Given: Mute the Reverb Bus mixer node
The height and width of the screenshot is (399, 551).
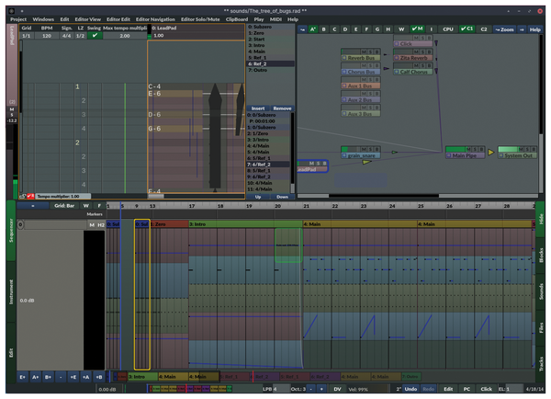Looking at the screenshot, I should coord(364,51).
